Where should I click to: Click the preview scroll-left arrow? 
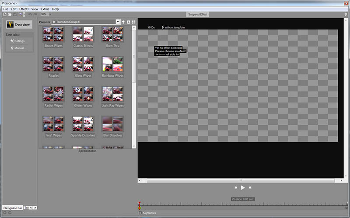click(x=140, y=181)
